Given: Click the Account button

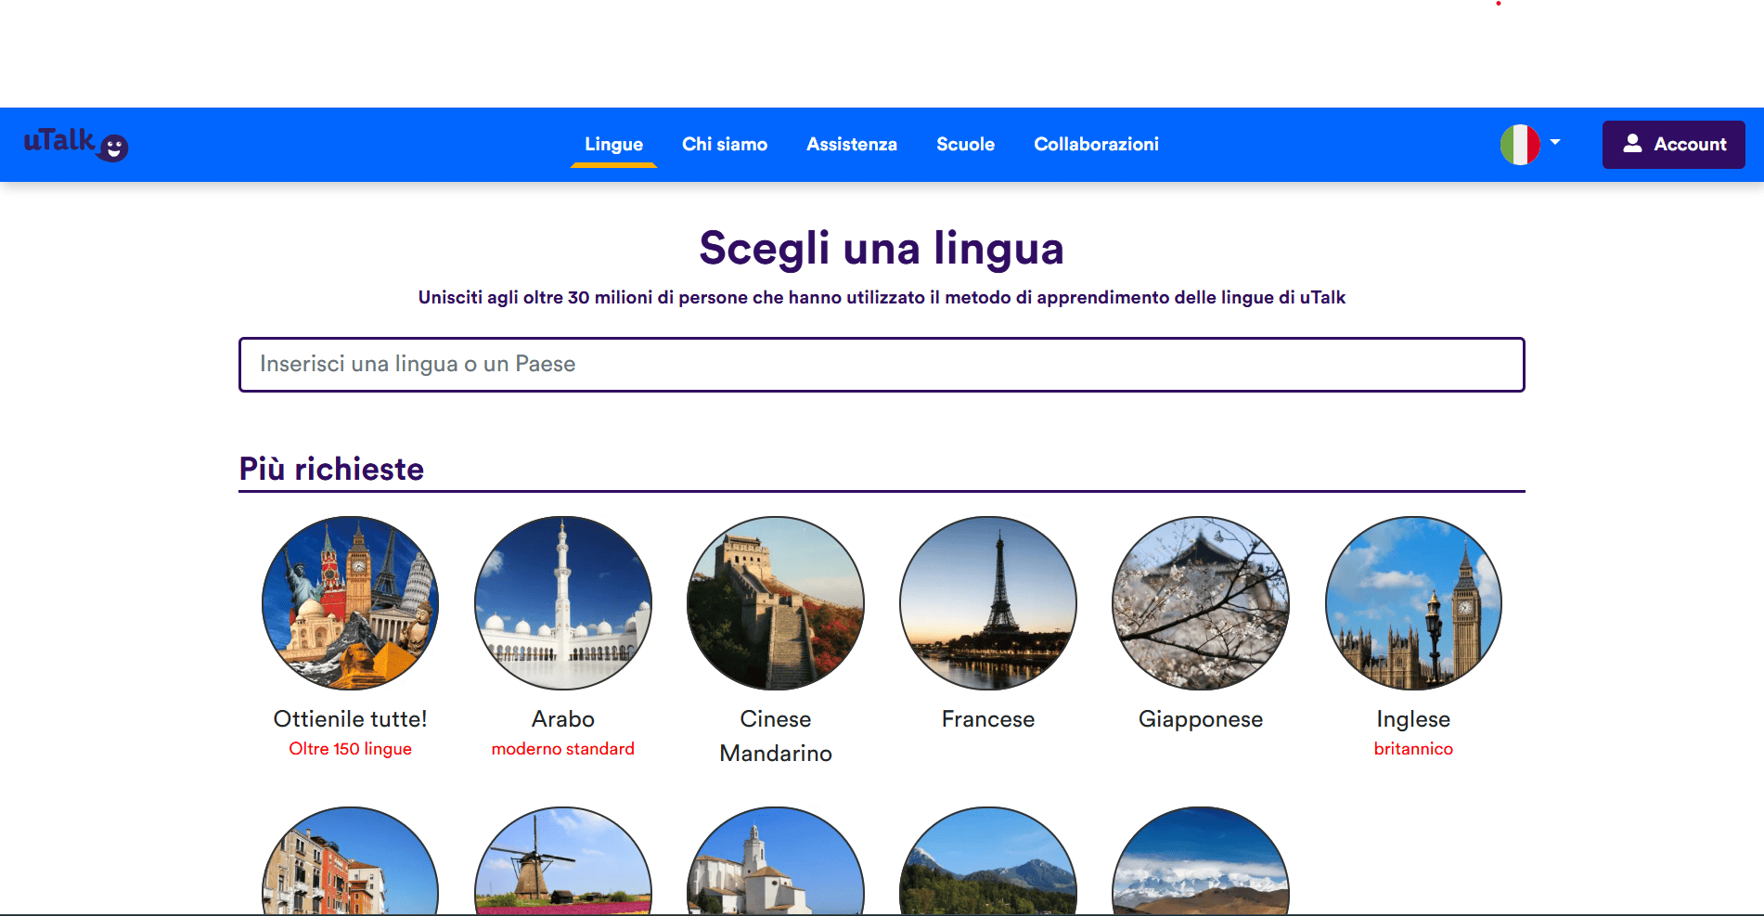Looking at the screenshot, I should [1673, 144].
